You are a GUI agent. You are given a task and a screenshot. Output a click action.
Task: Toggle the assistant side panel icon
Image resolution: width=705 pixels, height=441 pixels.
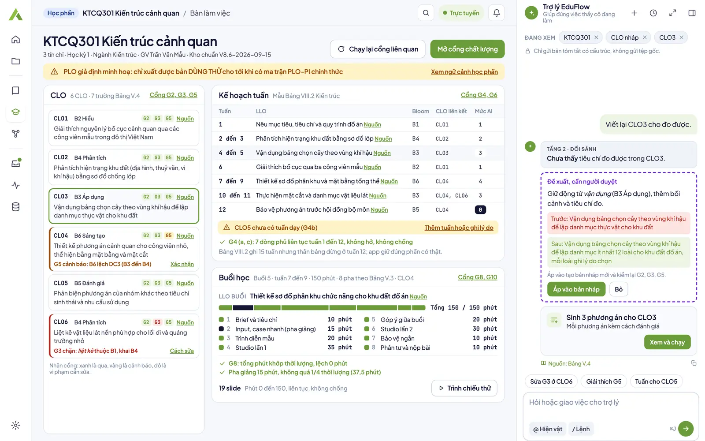pos(692,13)
